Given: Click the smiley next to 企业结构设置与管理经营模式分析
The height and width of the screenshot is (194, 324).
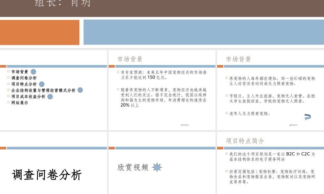Looking at the screenshot, I should point(80,90).
